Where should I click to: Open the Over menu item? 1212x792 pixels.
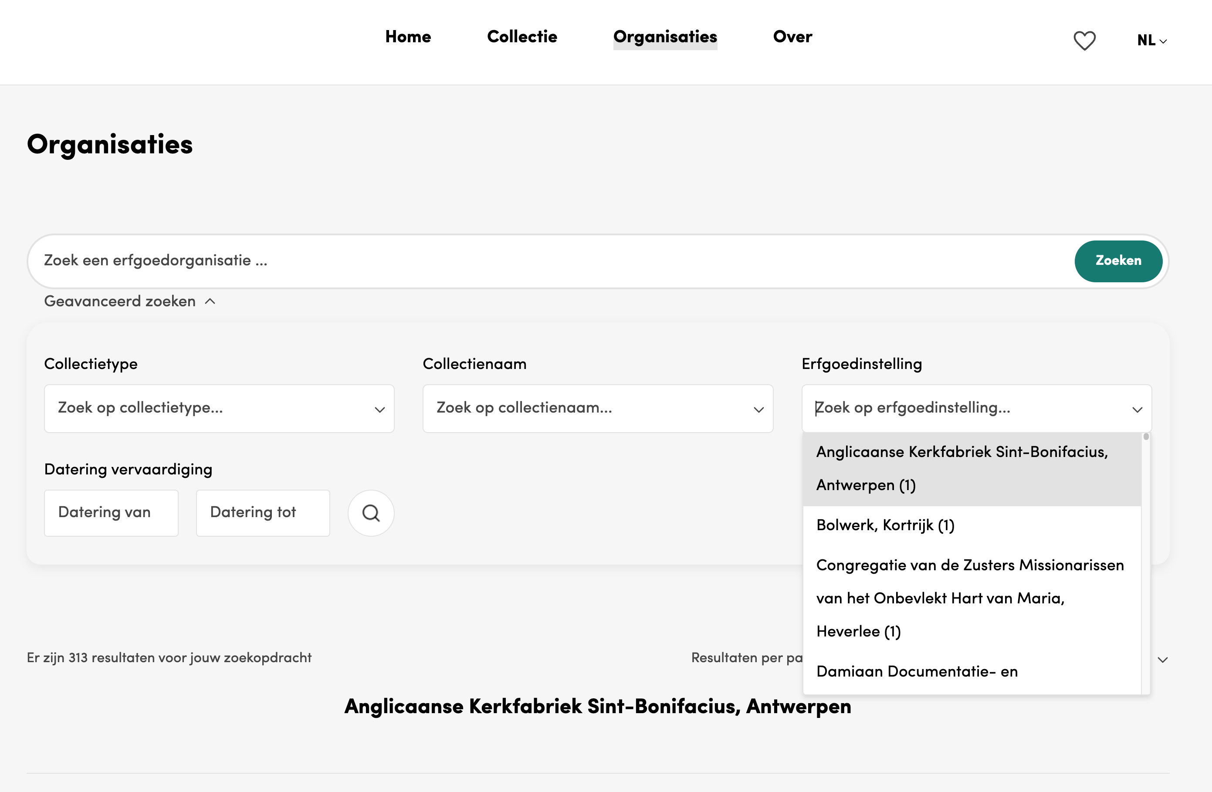coord(792,37)
